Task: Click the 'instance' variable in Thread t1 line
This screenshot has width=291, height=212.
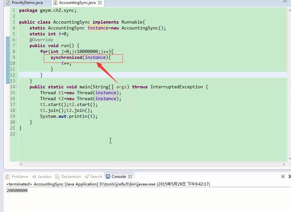Action: click(x=105, y=93)
